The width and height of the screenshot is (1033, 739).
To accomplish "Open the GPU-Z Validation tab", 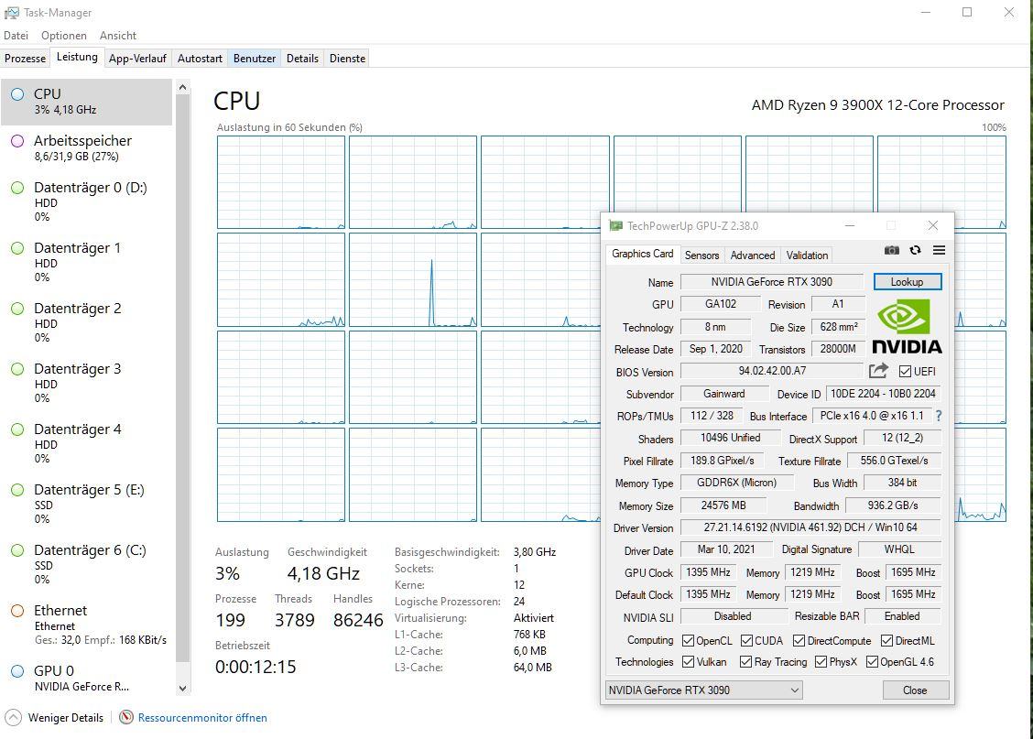I will click(x=807, y=255).
